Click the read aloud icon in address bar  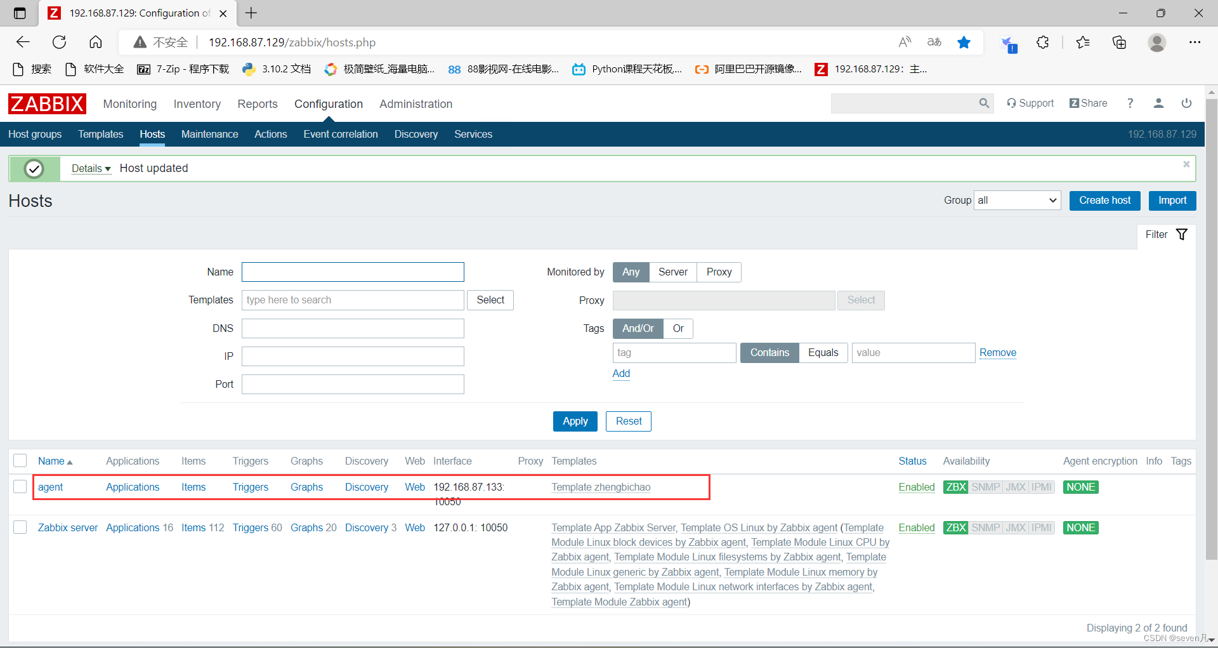(905, 42)
